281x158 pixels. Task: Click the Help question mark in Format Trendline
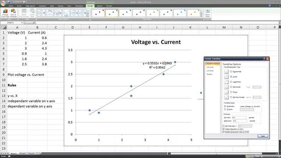pos(264,59)
